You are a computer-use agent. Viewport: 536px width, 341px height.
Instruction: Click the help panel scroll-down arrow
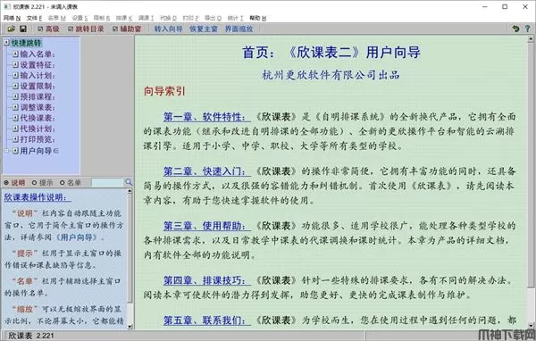pos(130,327)
